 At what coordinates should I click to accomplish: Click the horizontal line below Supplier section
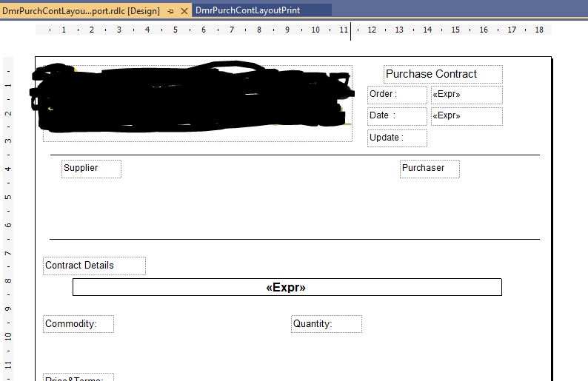point(294,239)
